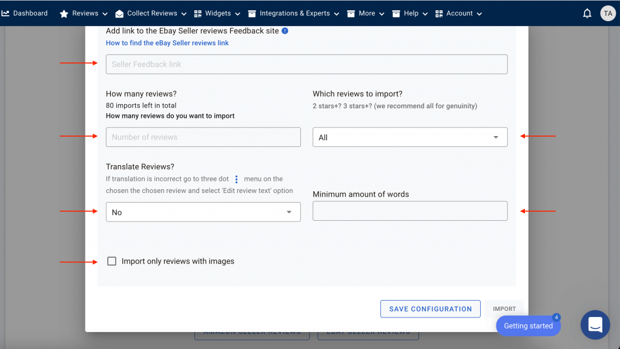Click the TA user avatar

click(608, 13)
